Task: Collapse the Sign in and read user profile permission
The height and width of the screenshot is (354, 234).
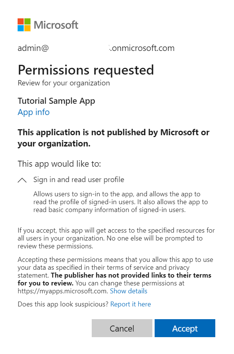Action: (22, 180)
